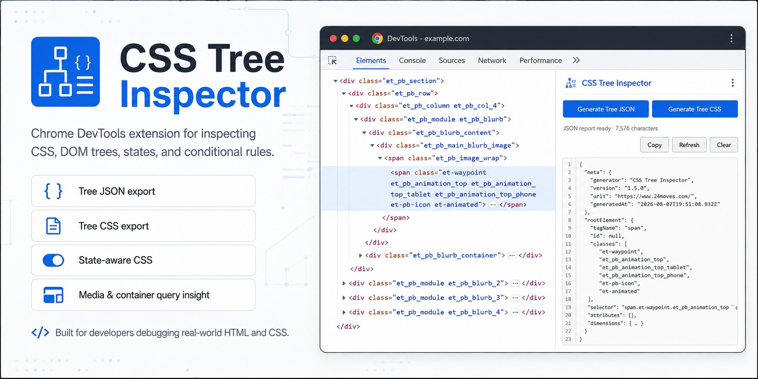
Task: Click the code brackets icon near 'Built for developers'
Action: tap(40, 332)
